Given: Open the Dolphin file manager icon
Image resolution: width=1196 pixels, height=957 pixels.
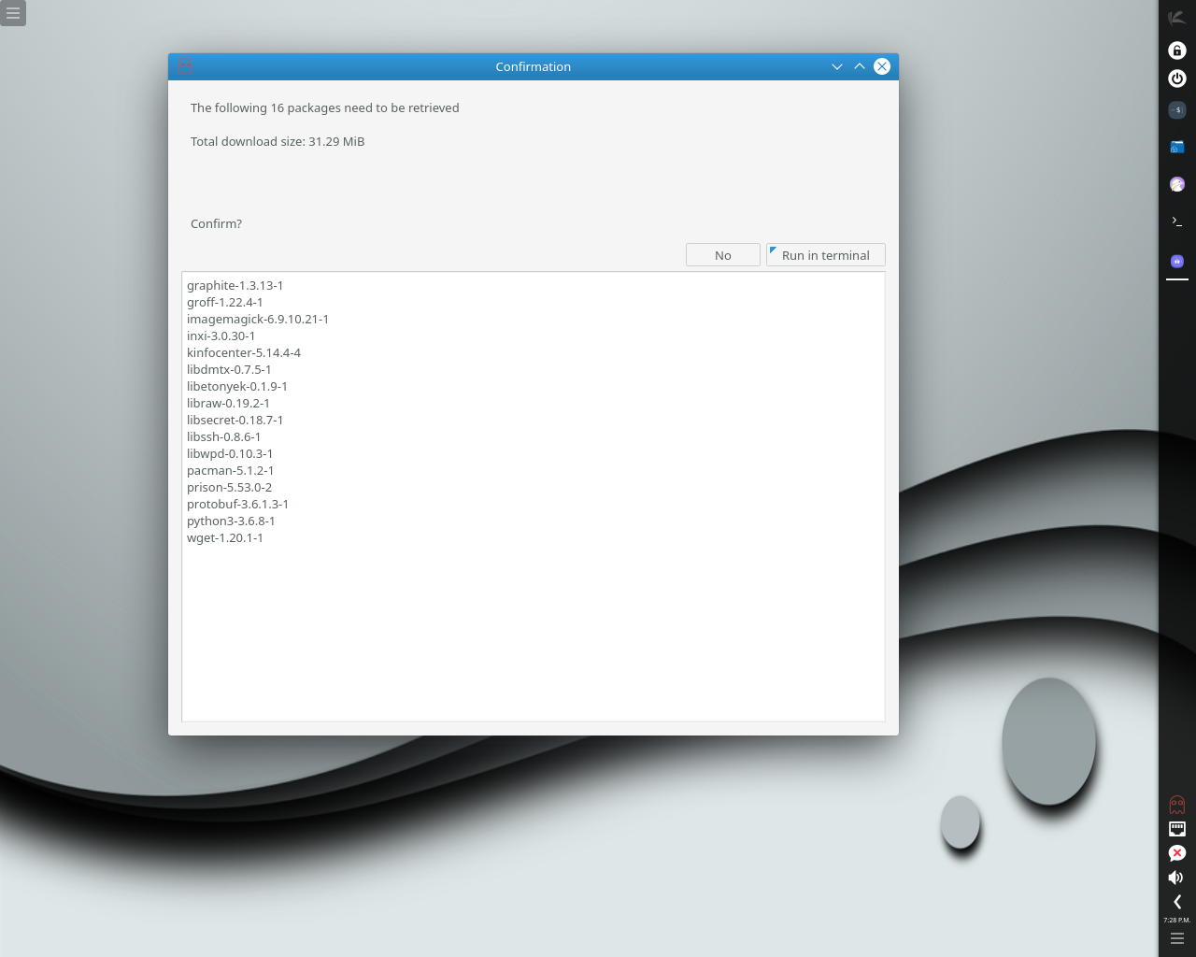Looking at the screenshot, I should point(1177,147).
